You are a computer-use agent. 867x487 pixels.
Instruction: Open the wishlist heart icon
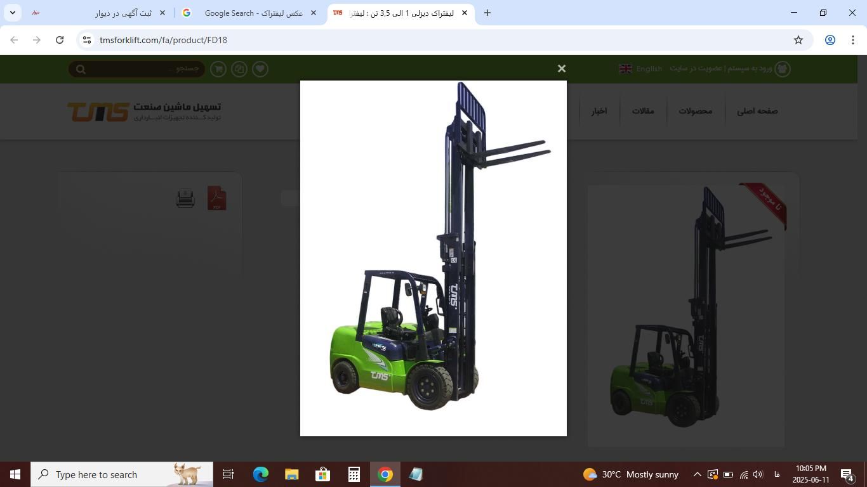point(260,68)
